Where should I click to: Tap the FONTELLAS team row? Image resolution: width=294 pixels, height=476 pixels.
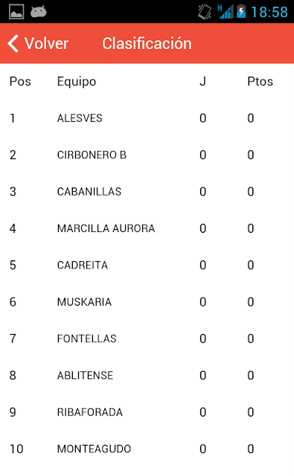click(x=147, y=338)
